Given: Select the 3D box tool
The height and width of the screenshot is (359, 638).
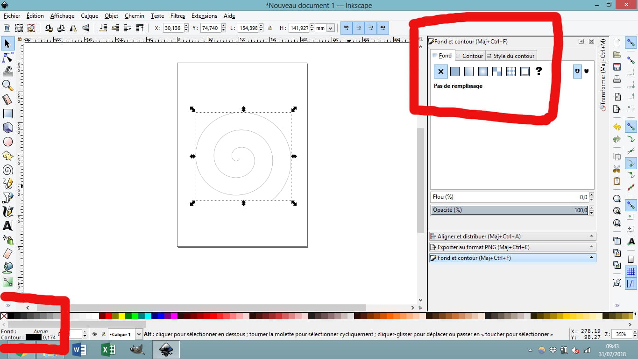Looking at the screenshot, I should click(7, 128).
